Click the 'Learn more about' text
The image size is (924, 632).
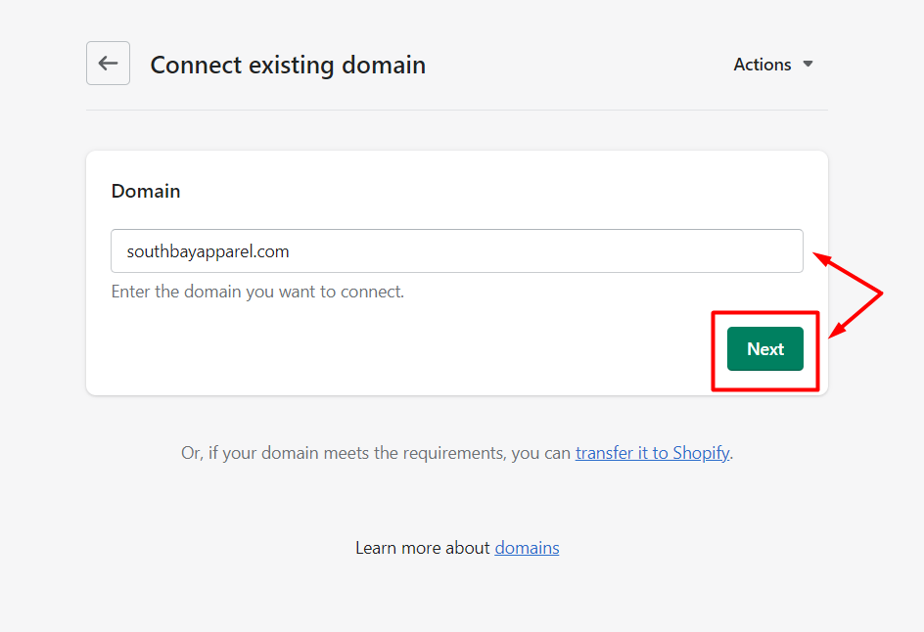click(422, 548)
